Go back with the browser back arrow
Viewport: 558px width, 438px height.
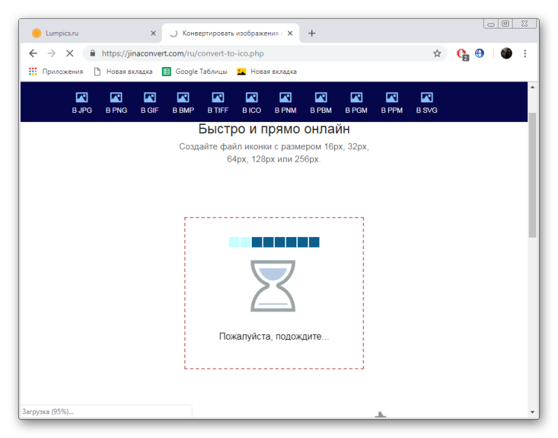click(33, 54)
